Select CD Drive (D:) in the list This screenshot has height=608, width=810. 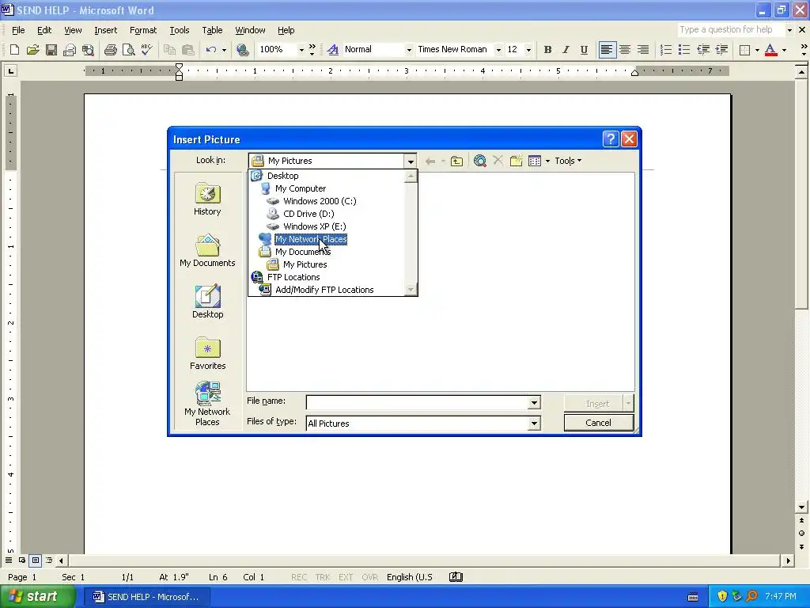coord(309,214)
